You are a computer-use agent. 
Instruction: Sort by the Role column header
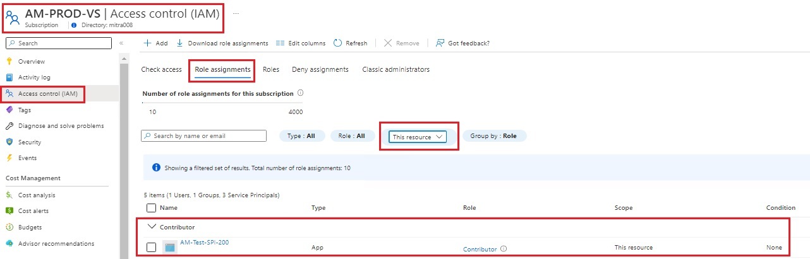[469, 207]
